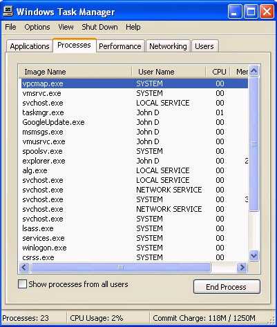Select the GoogleUpdate.exe process
The width and height of the screenshot is (277, 327).
point(53,122)
